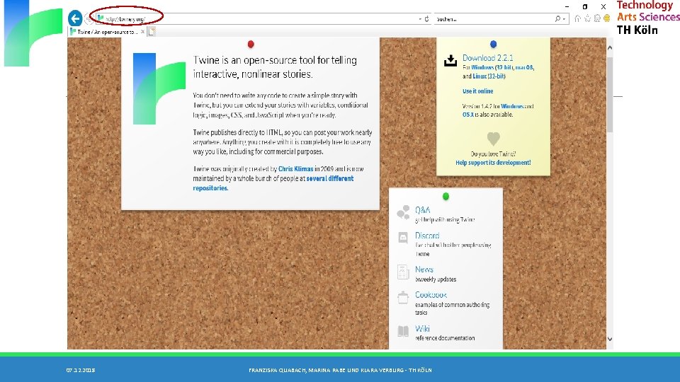Click the macOS download link
This screenshot has height=382, width=680.
coord(524,68)
